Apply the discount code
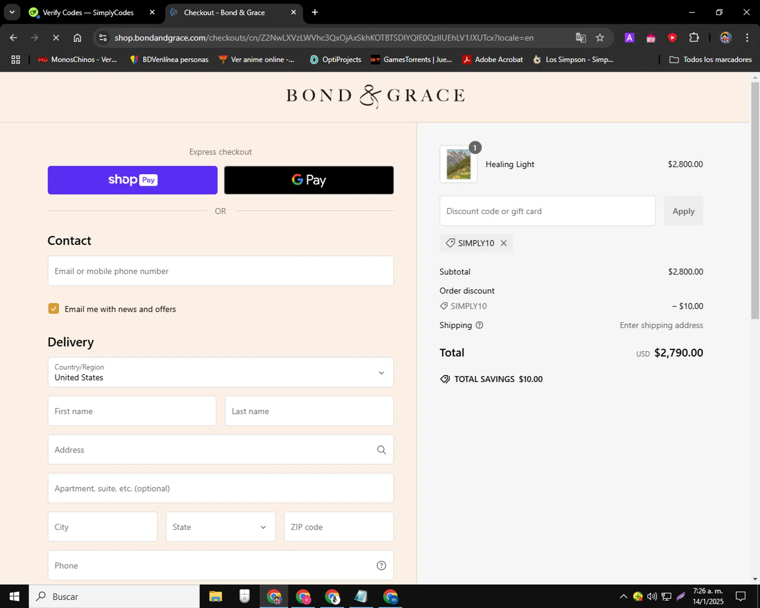The height and width of the screenshot is (608, 760). [x=683, y=211]
